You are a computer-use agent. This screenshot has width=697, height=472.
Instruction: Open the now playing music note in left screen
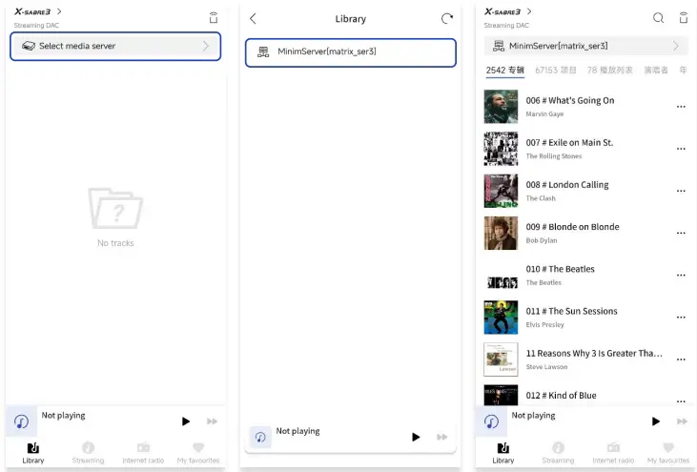coord(21,421)
